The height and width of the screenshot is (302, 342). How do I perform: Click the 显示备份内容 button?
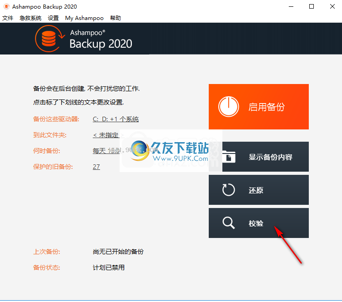(259, 157)
